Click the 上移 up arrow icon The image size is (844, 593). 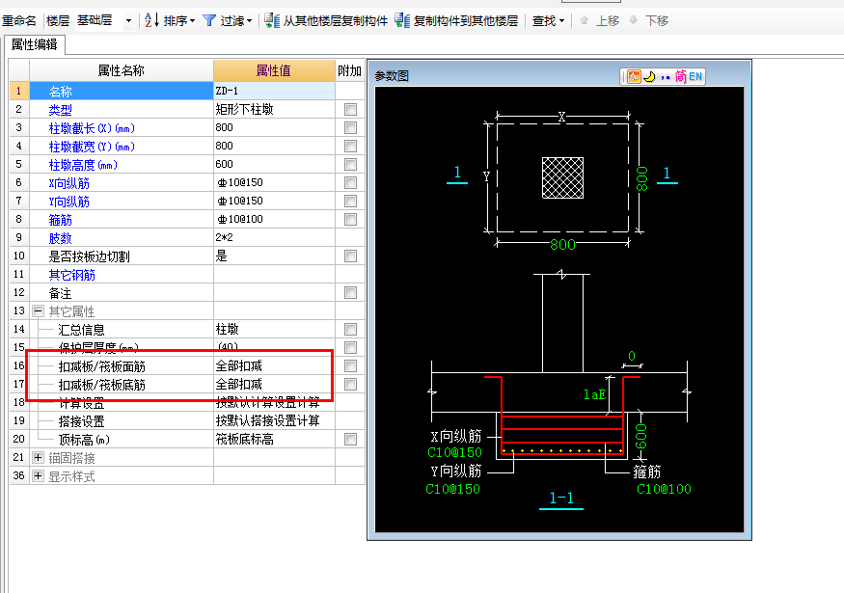584,20
